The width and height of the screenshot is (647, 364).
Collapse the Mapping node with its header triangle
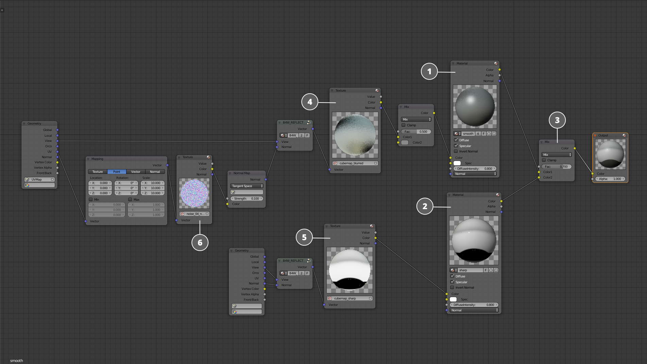click(88, 159)
